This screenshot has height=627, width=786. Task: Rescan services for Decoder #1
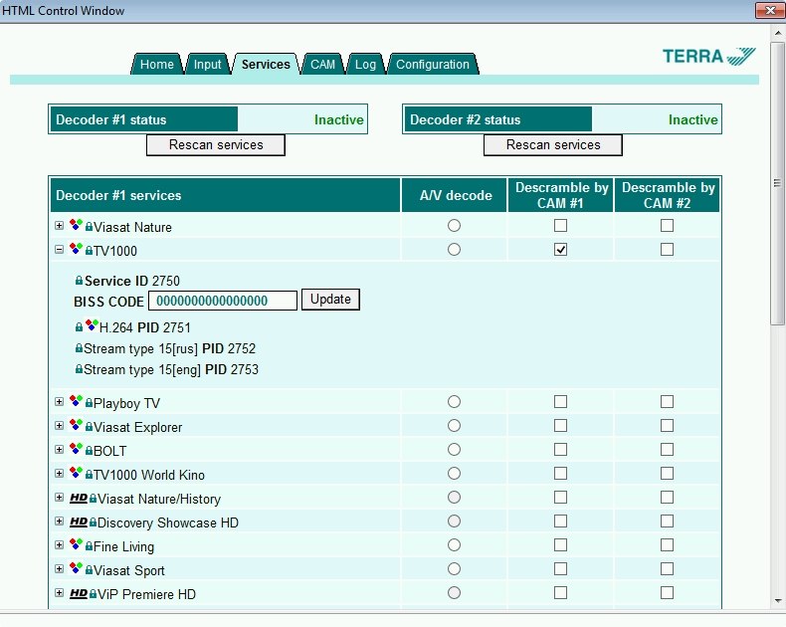pyautogui.click(x=216, y=145)
